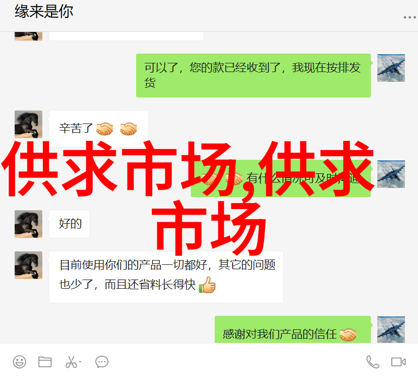The width and height of the screenshot is (418, 383).
Task: Select the message bubble 好的
Action: click(x=69, y=224)
